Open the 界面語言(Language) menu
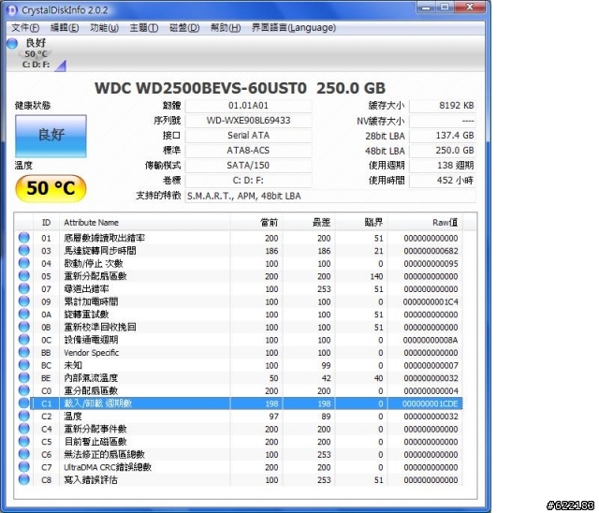Screen dimensions: 599x513 tap(294, 28)
